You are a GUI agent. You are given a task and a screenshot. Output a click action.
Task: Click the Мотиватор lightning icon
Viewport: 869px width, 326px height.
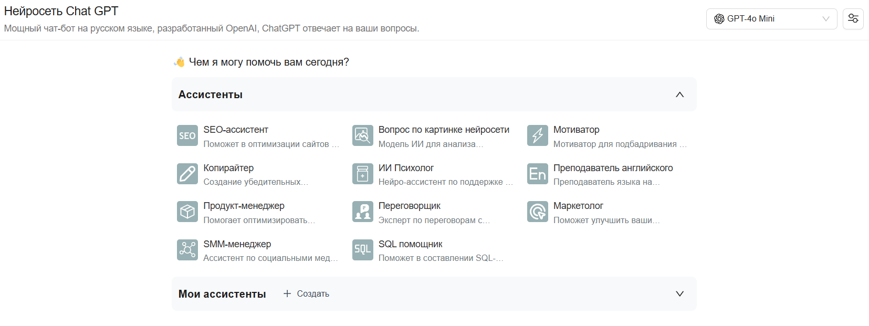coord(538,135)
